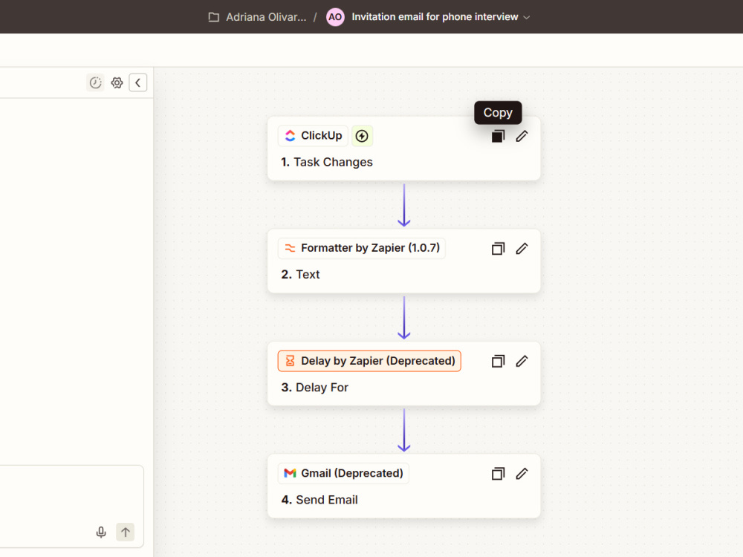Edit the ClickUp Task Changes step
The image size is (743, 557).
(x=522, y=137)
